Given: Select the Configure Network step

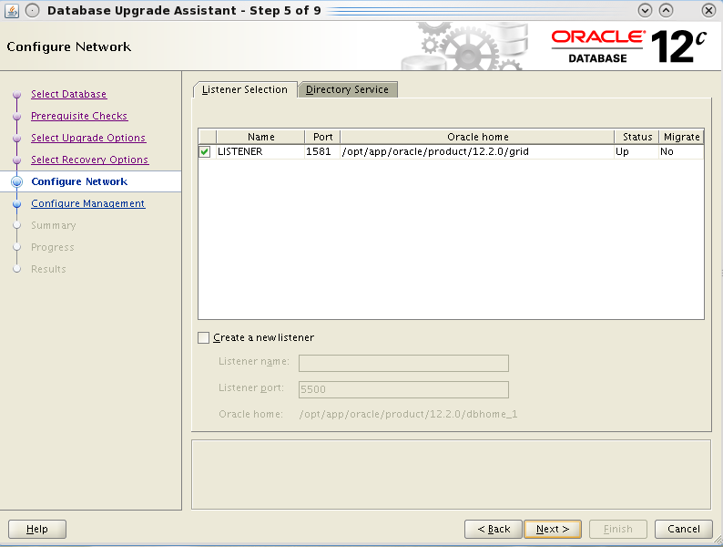Looking at the screenshot, I should pos(79,181).
